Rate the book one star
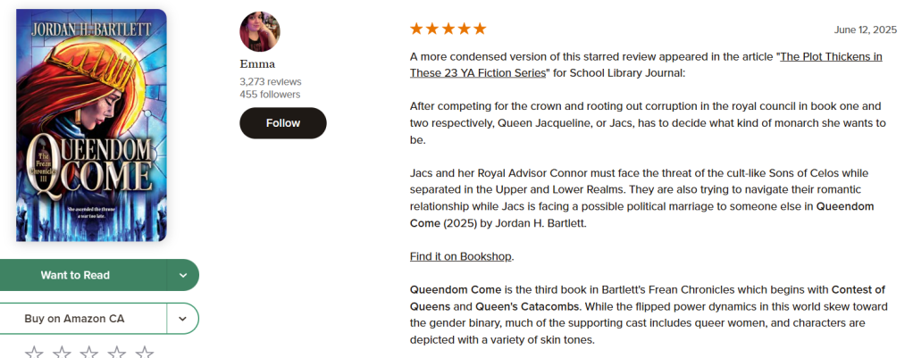This screenshot has width=913, height=358. tap(34, 353)
